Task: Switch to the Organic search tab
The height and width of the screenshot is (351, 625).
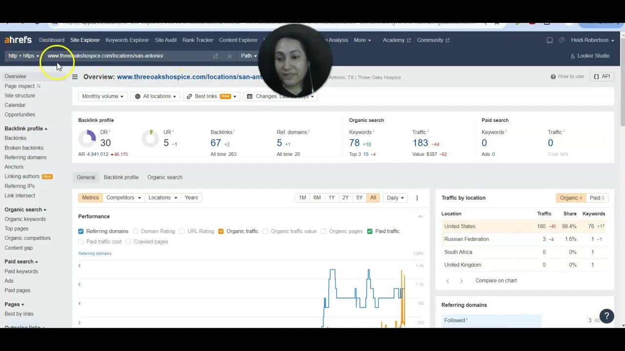Action: (165, 177)
